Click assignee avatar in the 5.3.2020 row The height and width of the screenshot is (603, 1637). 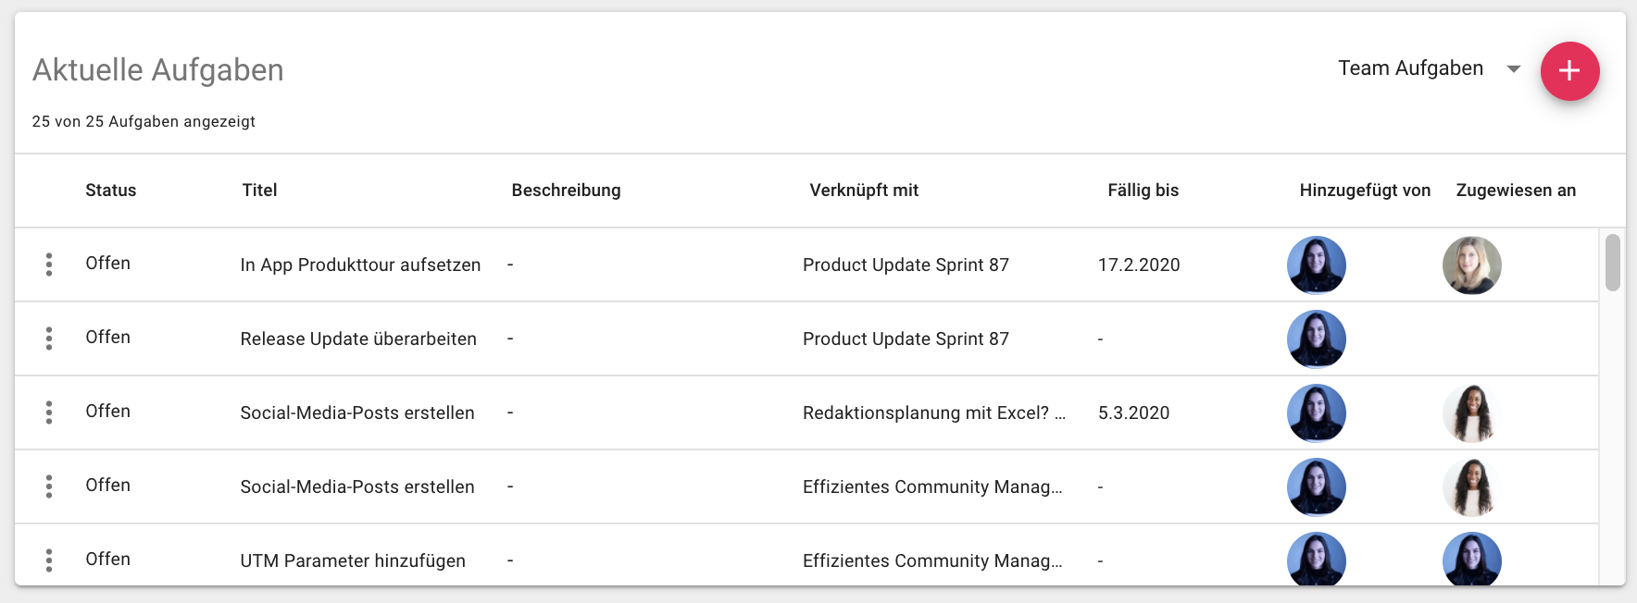pyautogui.click(x=1471, y=413)
